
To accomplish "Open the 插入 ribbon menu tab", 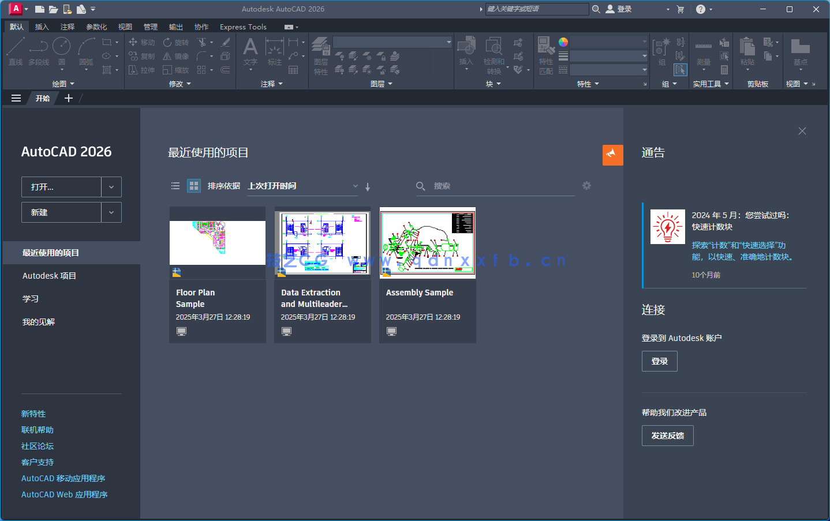I will 42,27.
